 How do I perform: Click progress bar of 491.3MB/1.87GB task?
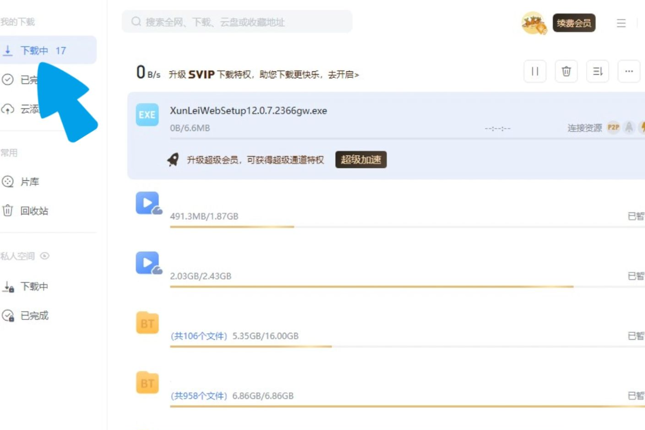[407, 227]
